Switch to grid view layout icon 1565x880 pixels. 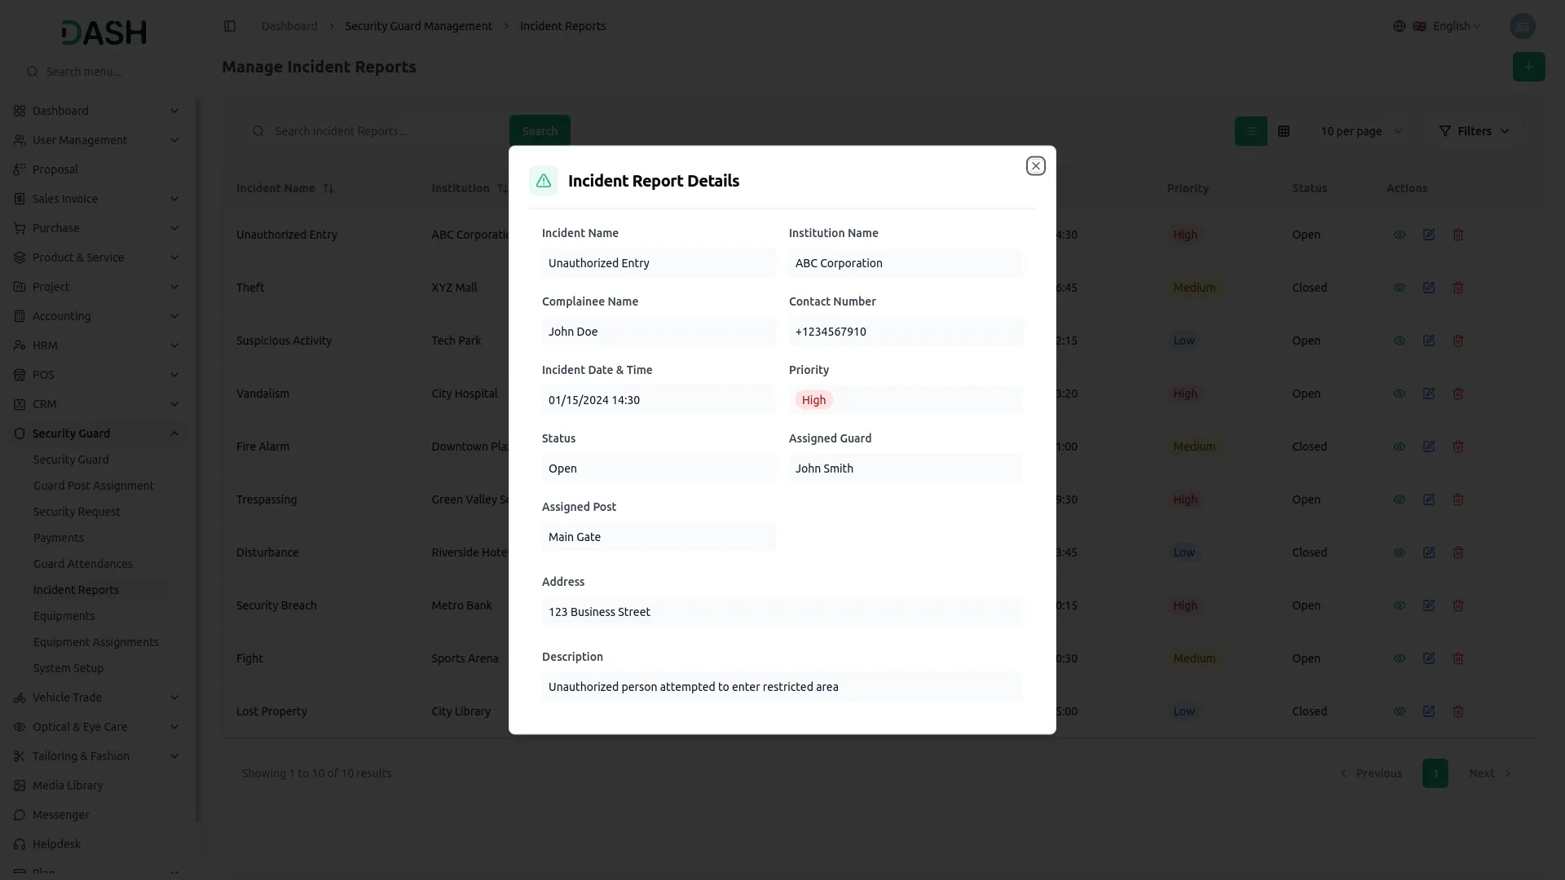click(1283, 131)
